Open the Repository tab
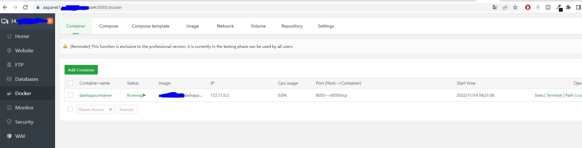This screenshot has height=148, width=582. click(x=292, y=26)
